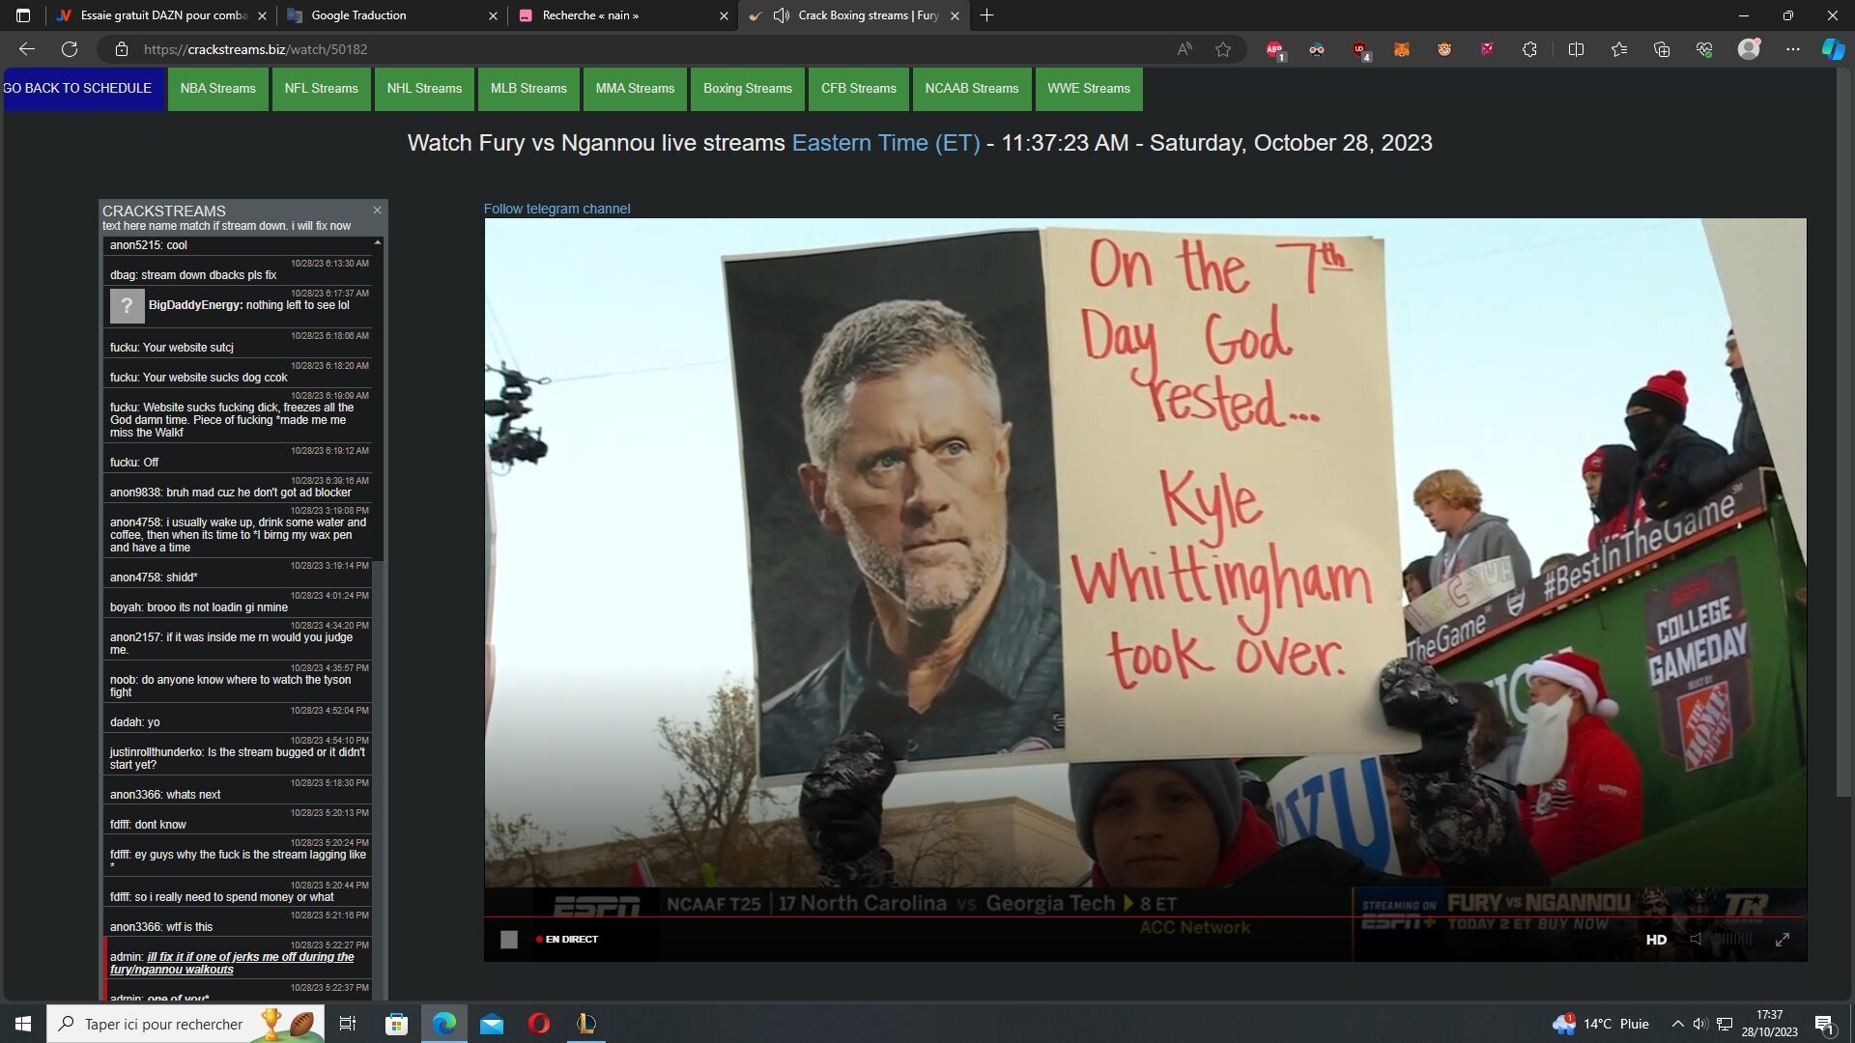The image size is (1855, 1043).
Task: Open the uBlock Origin extension
Action: (x=1360, y=49)
